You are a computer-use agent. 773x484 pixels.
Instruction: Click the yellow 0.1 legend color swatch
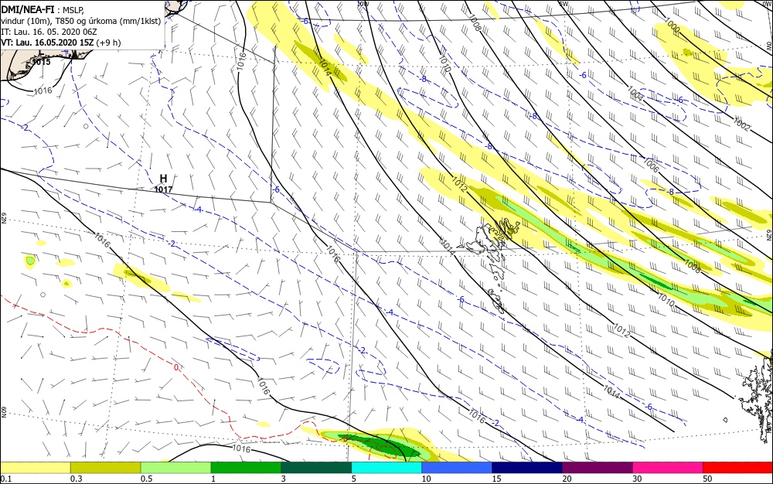coord(35,468)
